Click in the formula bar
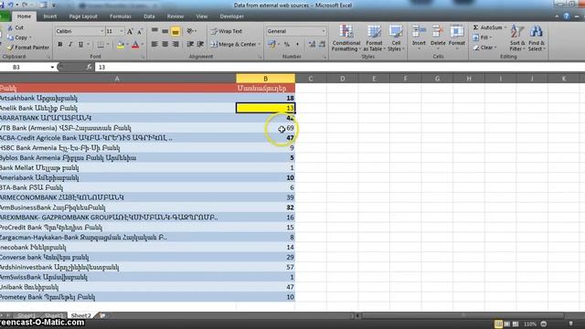The height and width of the screenshot is (329, 585). pos(339,67)
